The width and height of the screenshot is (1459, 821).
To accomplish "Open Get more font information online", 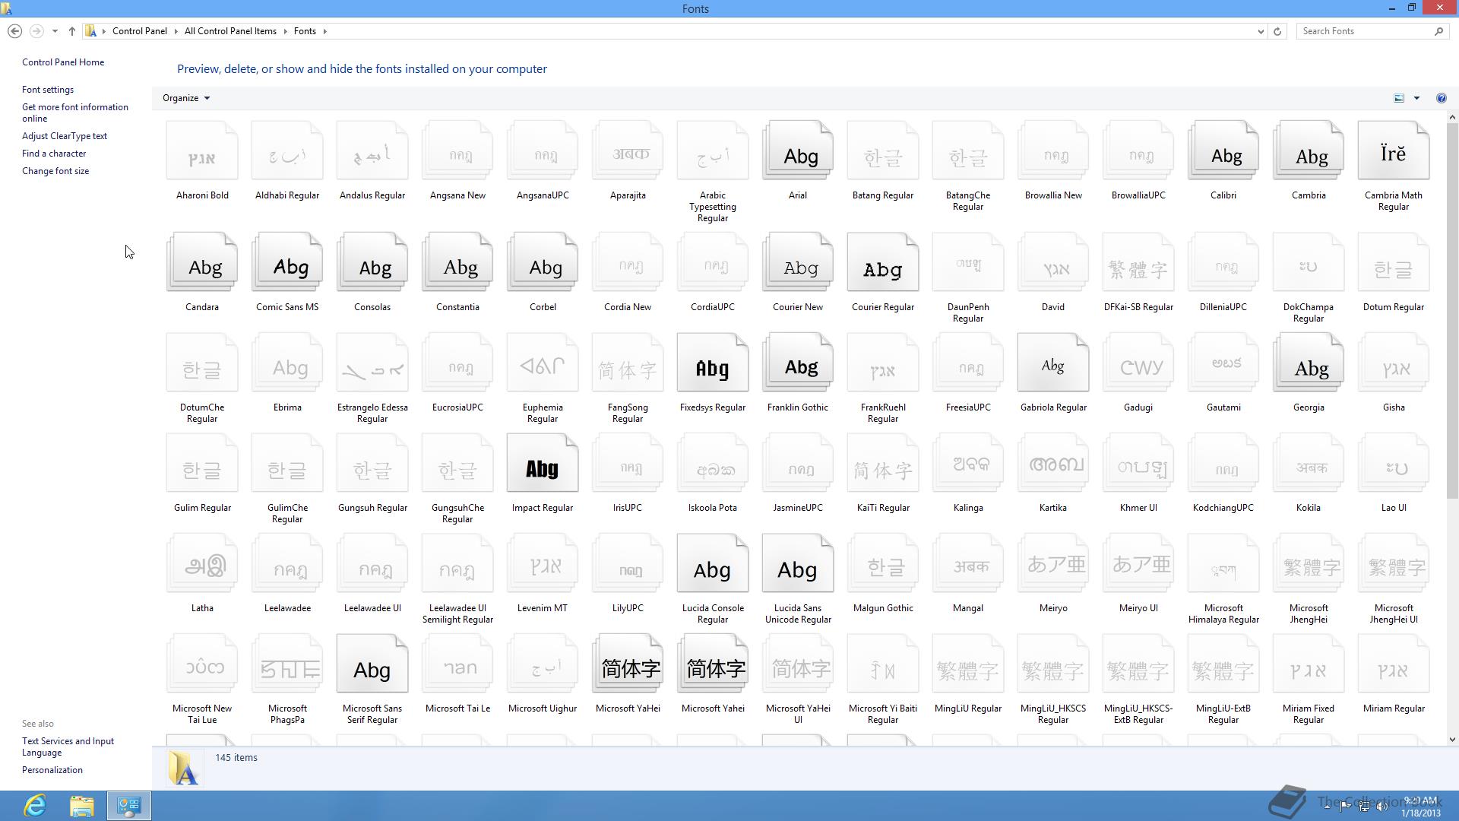I will [x=75, y=113].
